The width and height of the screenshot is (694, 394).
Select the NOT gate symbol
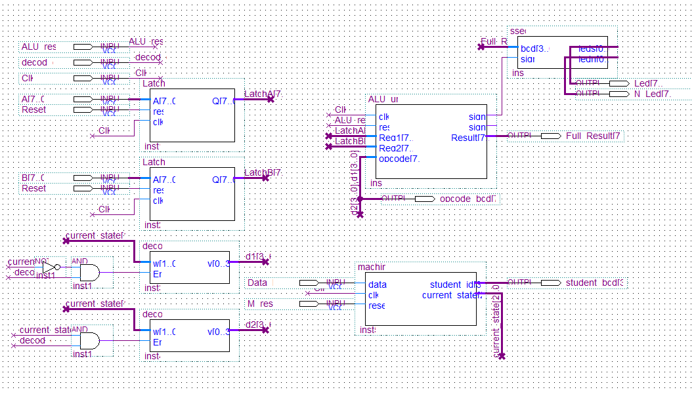[x=51, y=267]
